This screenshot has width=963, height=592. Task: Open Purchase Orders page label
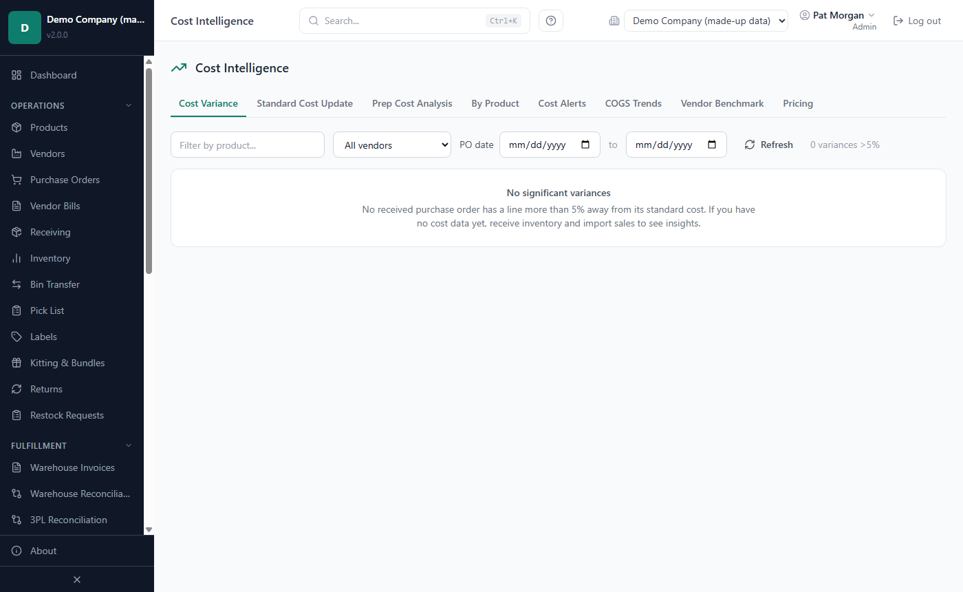pos(65,180)
